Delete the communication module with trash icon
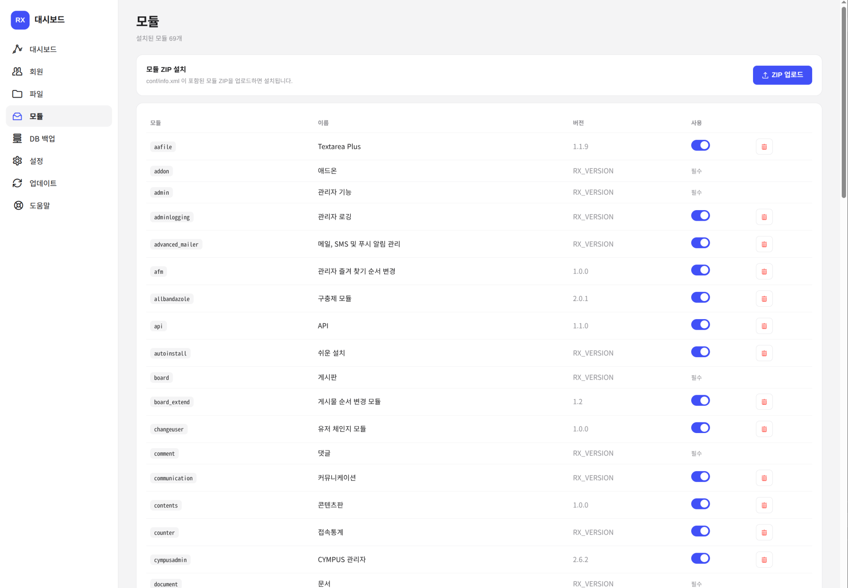The height and width of the screenshot is (588, 848). click(x=764, y=478)
